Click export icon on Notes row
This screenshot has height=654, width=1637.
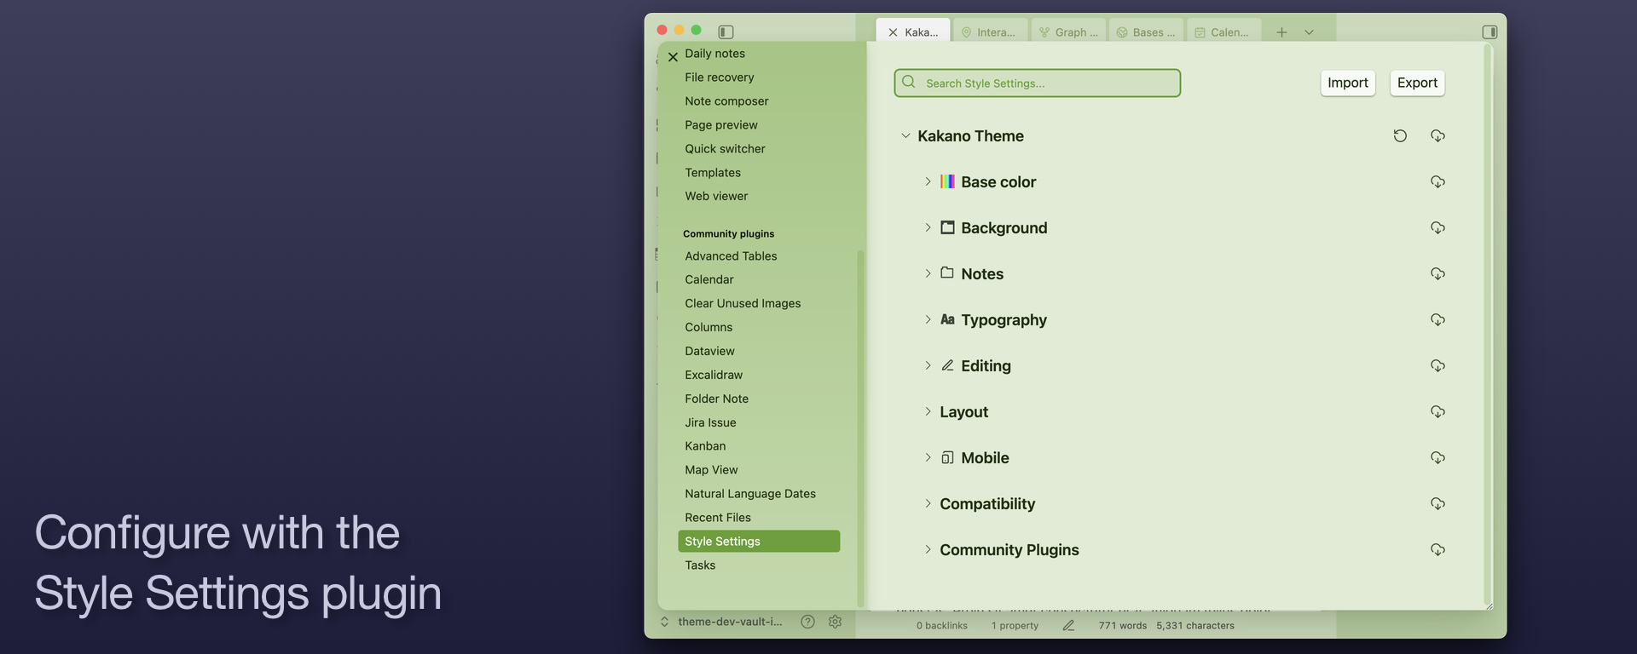[1437, 274]
